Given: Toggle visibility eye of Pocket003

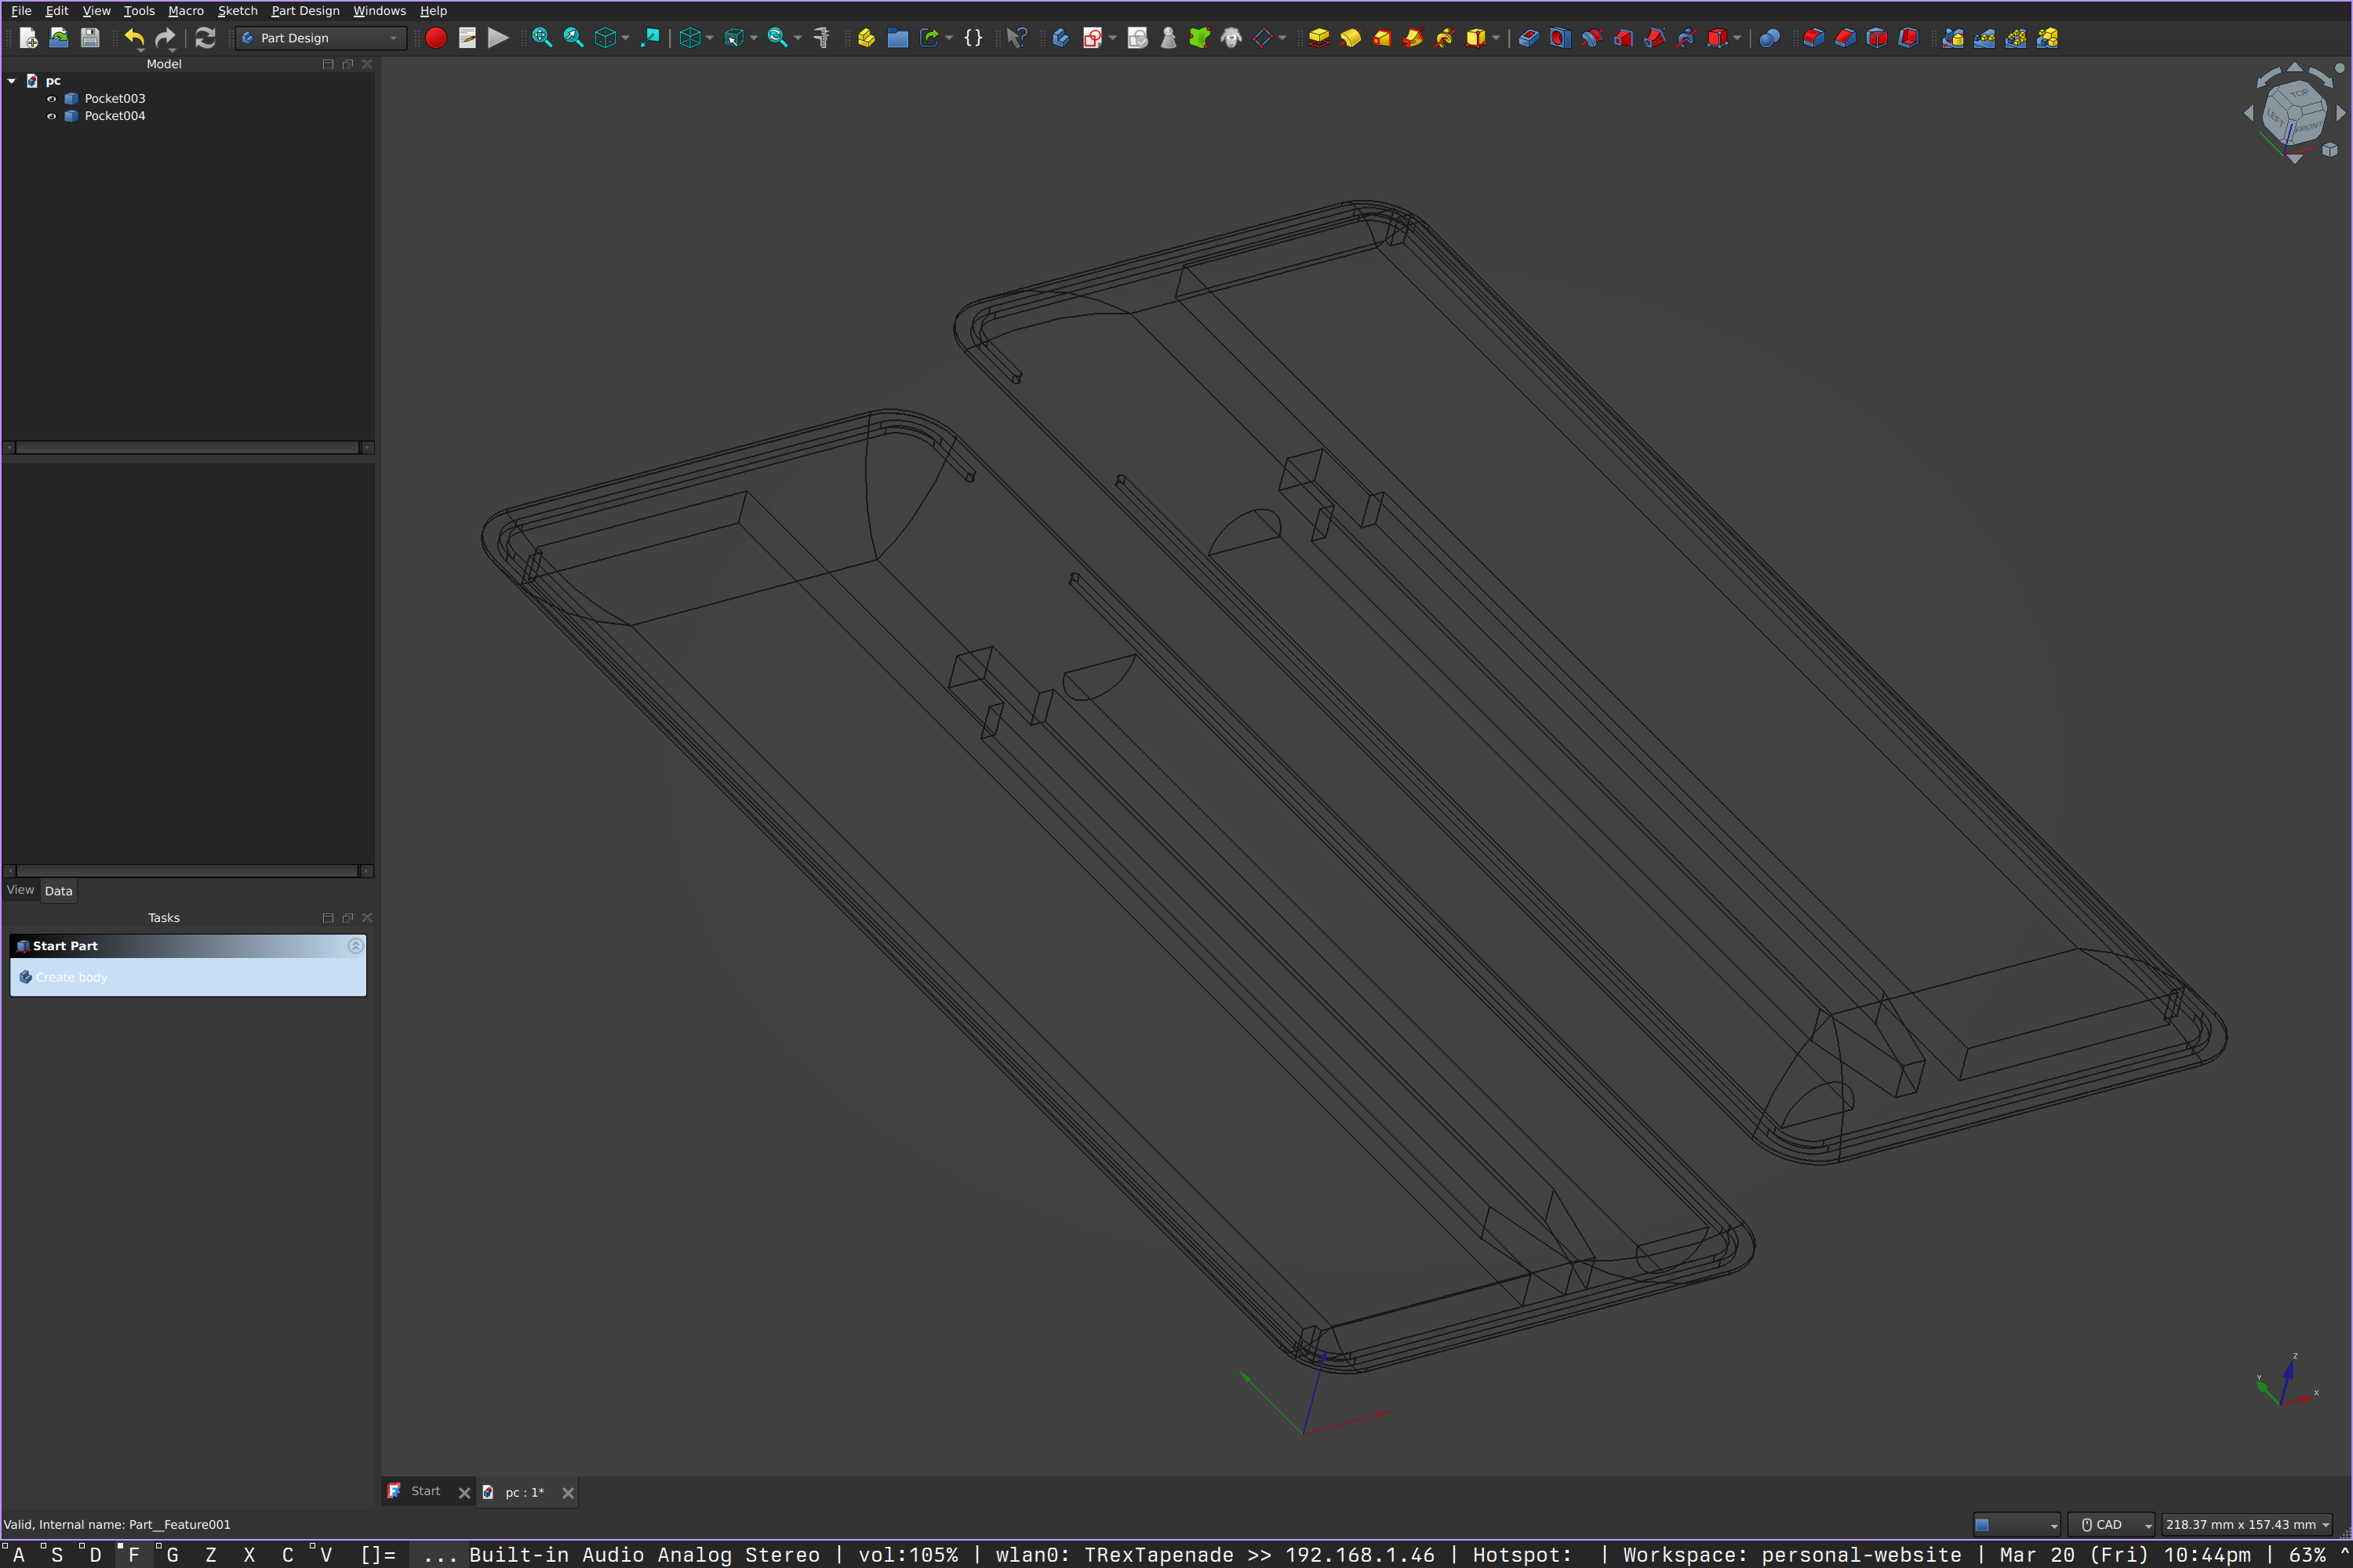Looking at the screenshot, I should click(x=52, y=98).
